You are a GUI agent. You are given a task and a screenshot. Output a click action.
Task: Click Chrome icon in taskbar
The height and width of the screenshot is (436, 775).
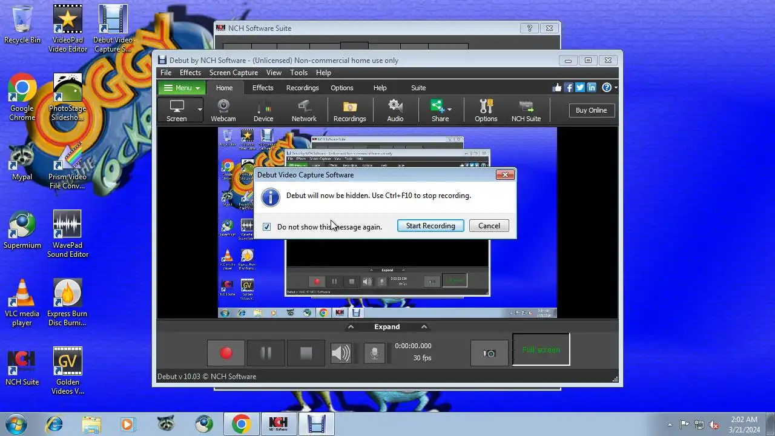tap(241, 424)
